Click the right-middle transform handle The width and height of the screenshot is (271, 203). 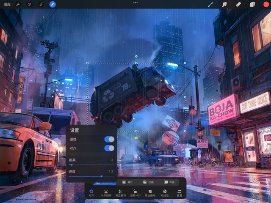point(185,97)
